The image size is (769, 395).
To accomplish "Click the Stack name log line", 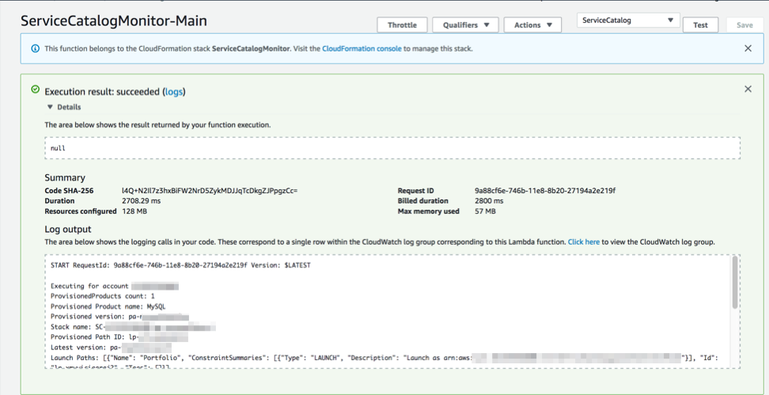I will click(134, 327).
